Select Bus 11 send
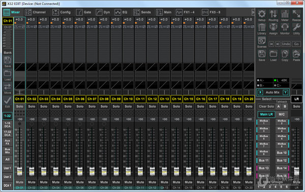Viewport: 305px width, 192px height. click(263, 161)
